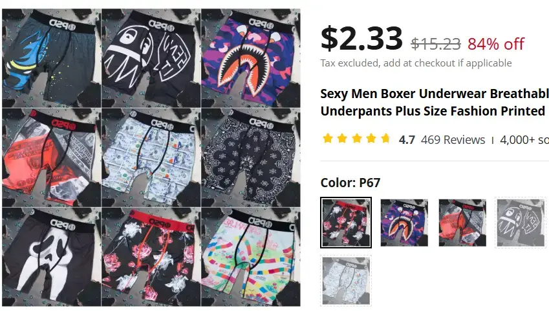Click the $2.33 sale price
Viewport: 549px width, 311px height.
coord(361,38)
